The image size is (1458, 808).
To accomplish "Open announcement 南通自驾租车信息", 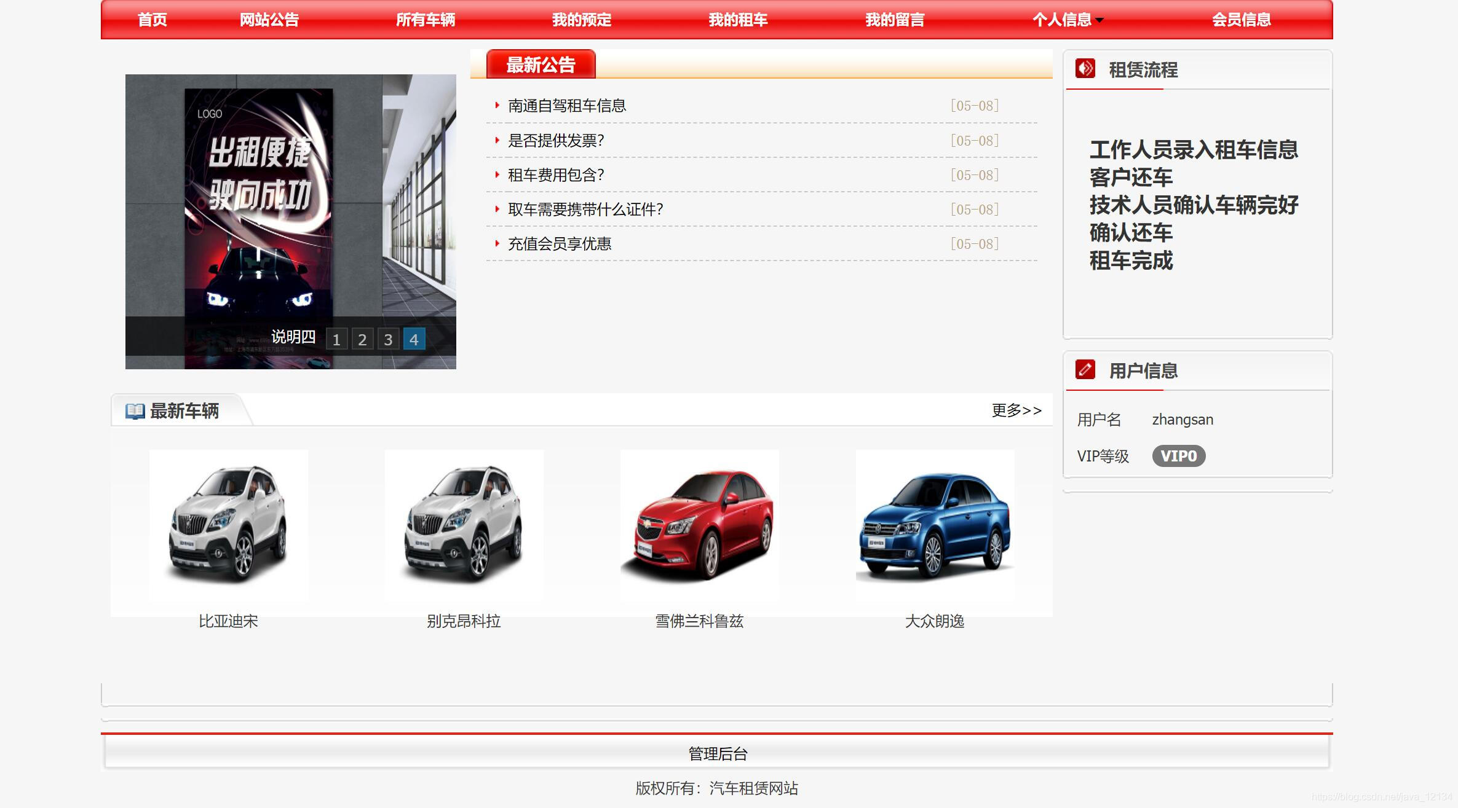I will 567,106.
